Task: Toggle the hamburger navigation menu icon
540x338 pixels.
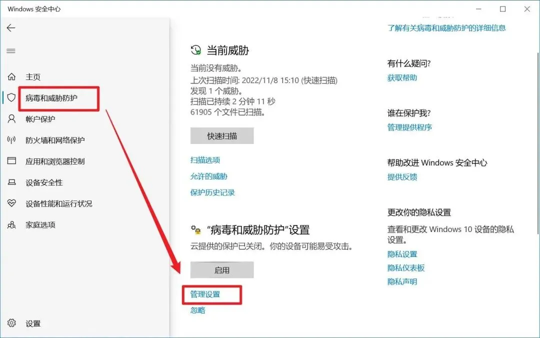Action: [11, 51]
